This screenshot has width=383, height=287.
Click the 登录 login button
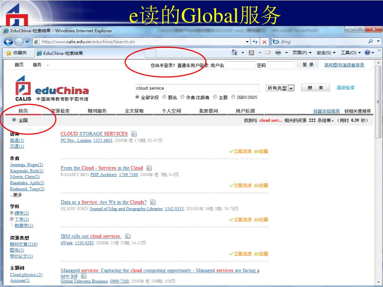(307, 65)
